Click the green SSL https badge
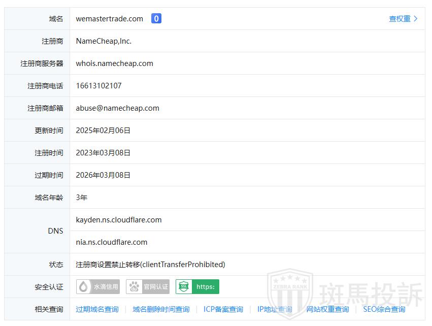Image resolution: width=432 pixels, height=326 pixels. pyautogui.click(x=197, y=287)
